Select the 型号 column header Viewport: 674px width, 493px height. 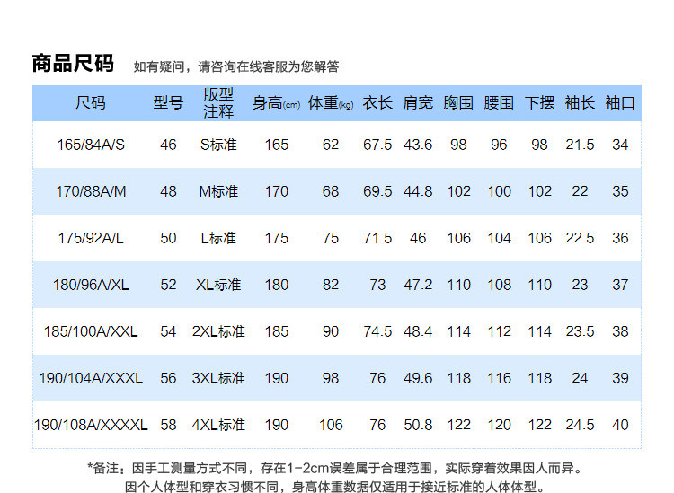click(x=168, y=103)
